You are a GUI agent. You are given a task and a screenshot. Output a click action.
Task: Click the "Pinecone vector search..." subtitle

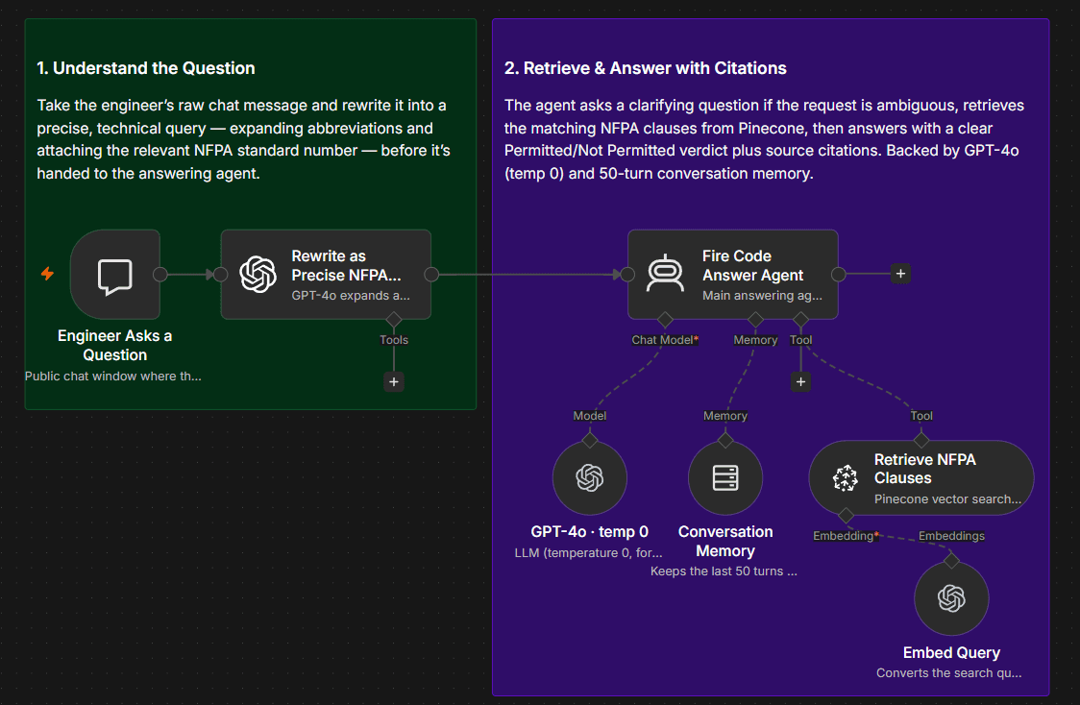(x=947, y=499)
